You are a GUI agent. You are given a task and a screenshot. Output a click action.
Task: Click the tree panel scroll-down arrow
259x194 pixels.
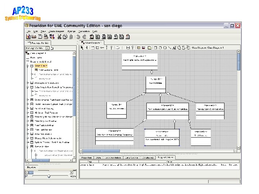pos(74,157)
